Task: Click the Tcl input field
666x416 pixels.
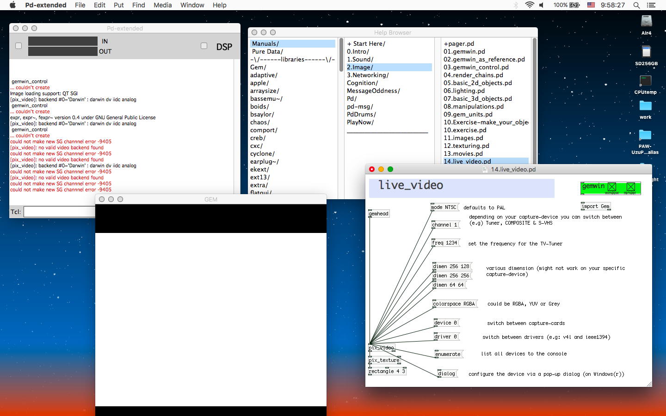Action: 59,212
